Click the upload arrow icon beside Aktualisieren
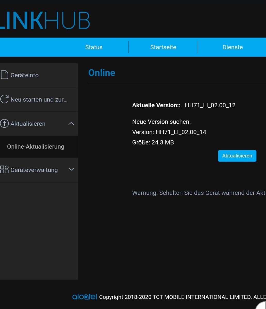 pyautogui.click(x=4, y=124)
